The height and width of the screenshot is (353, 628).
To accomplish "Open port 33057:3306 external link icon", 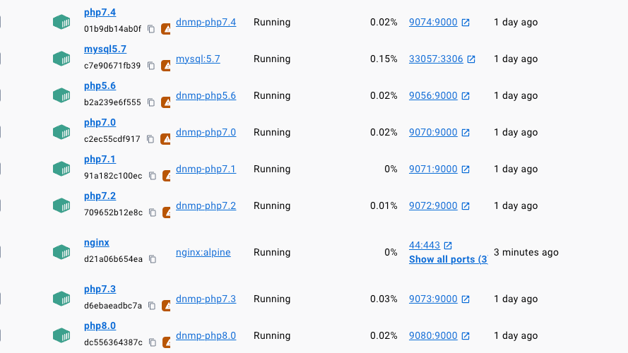I will [x=471, y=59].
